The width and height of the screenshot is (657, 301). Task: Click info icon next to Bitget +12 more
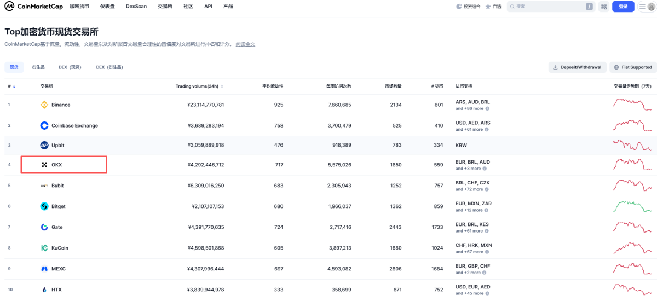pos(487,210)
